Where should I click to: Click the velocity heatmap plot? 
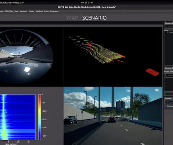(x=18, y=117)
